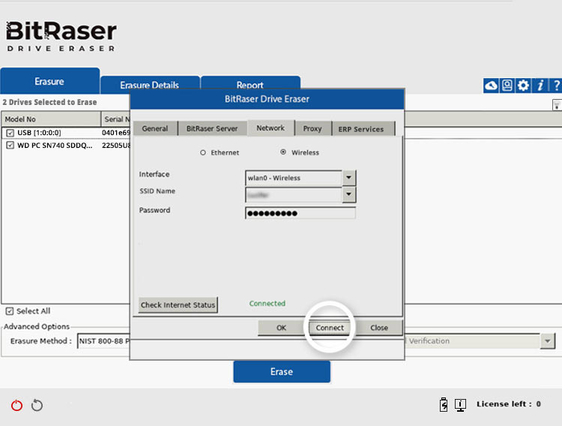Click '2 Drives Selected to Erase' text
The height and width of the screenshot is (426, 562).
click(x=49, y=102)
